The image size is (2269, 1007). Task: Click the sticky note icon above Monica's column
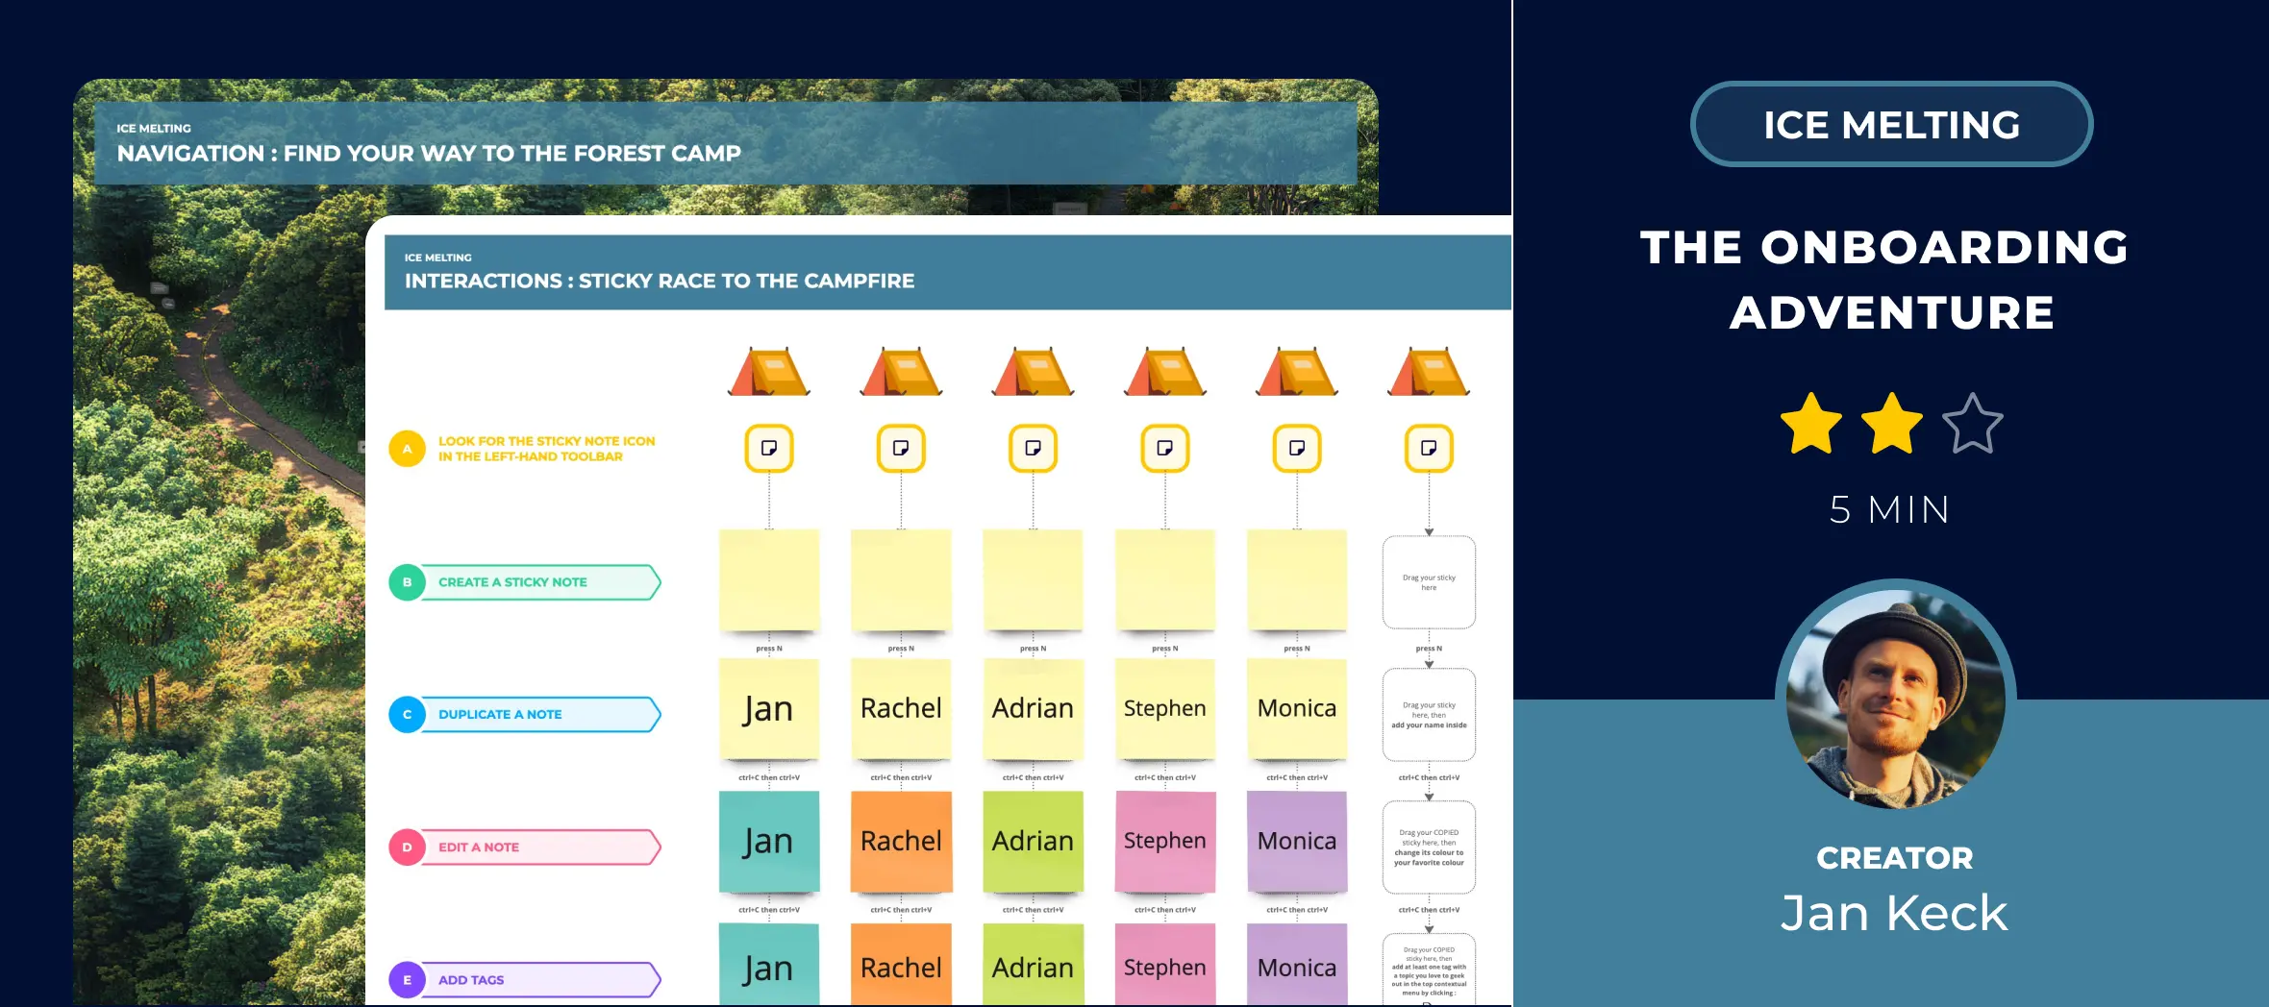pos(1296,449)
